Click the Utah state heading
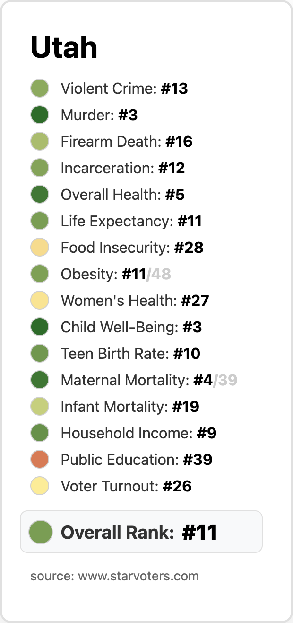 click(x=64, y=47)
